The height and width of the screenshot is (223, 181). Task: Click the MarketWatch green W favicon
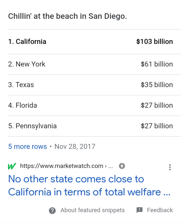tap(12, 166)
